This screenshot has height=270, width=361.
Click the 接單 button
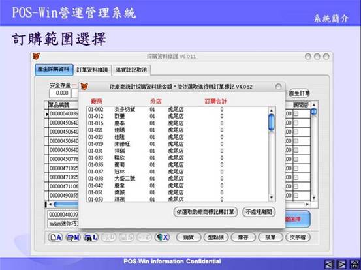tap(270, 237)
